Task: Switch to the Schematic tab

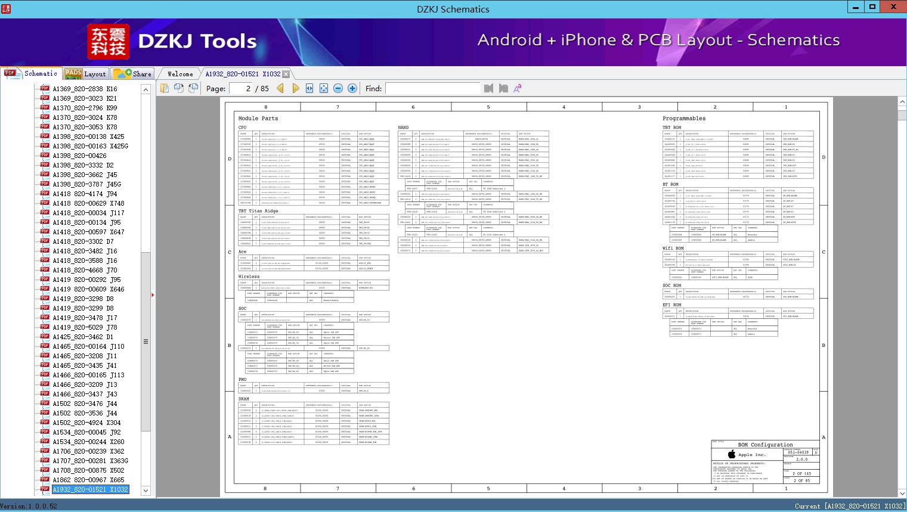Action: coord(31,73)
